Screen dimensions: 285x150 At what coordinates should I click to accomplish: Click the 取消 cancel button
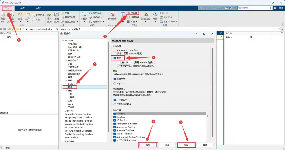167,145
